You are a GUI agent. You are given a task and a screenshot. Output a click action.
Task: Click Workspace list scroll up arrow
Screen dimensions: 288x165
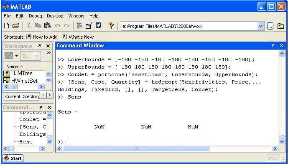tap(48, 74)
